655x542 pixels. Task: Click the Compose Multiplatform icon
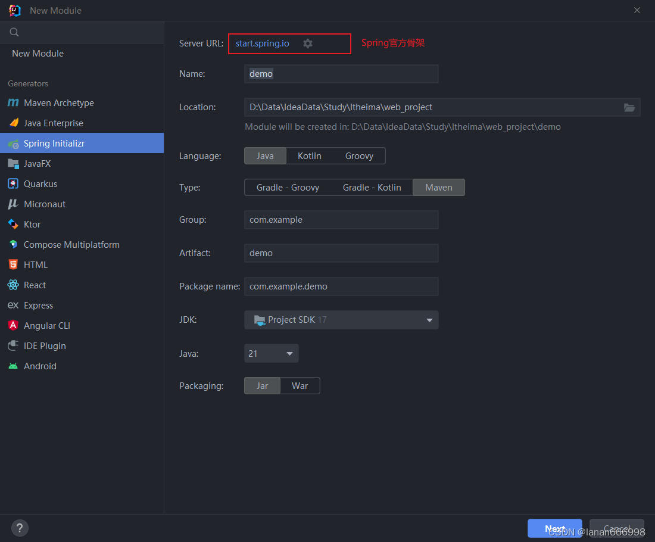[13, 244]
